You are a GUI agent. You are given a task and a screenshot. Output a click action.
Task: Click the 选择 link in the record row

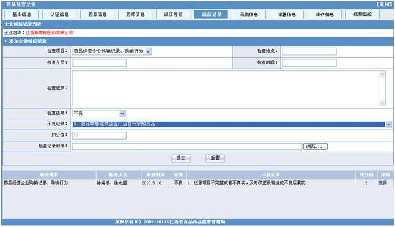click(x=383, y=183)
